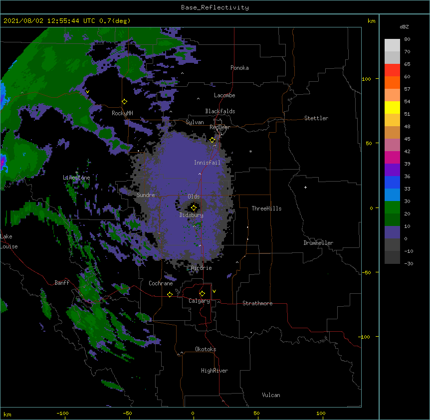The height and width of the screenshot is (420, 430).
Task: Click the Olds town label
Action: (x=194, y=197)
